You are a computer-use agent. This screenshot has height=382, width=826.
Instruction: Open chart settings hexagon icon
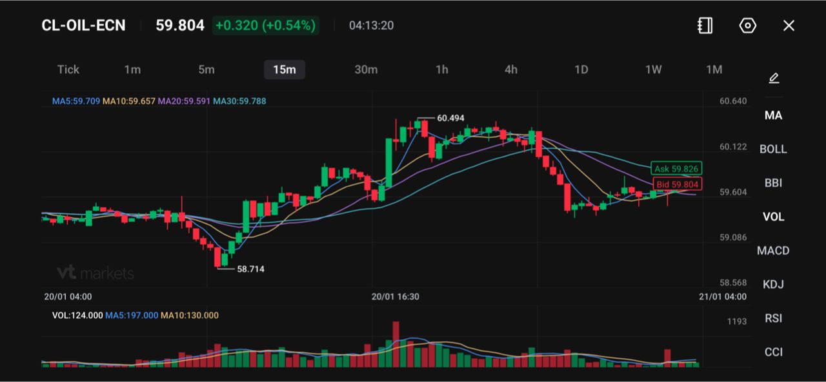747,26
